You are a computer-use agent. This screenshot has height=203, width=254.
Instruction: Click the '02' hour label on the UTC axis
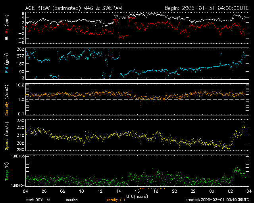tap(231, 192)
